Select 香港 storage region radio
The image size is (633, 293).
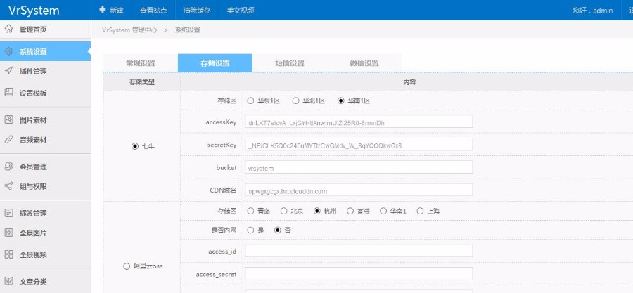tap(350, 211)
